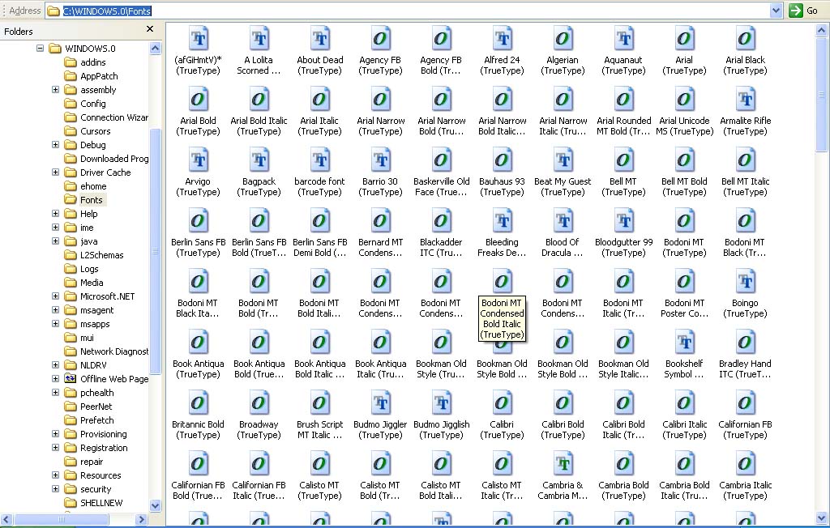Select the Bradley Hand ITC font icon
Screen dimensions: 830x528
click(746, 343)
